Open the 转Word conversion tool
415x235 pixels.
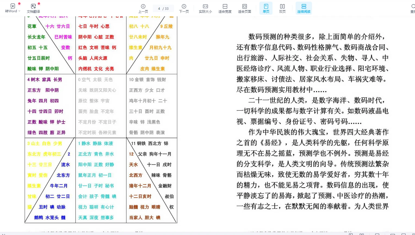(11, 8)
